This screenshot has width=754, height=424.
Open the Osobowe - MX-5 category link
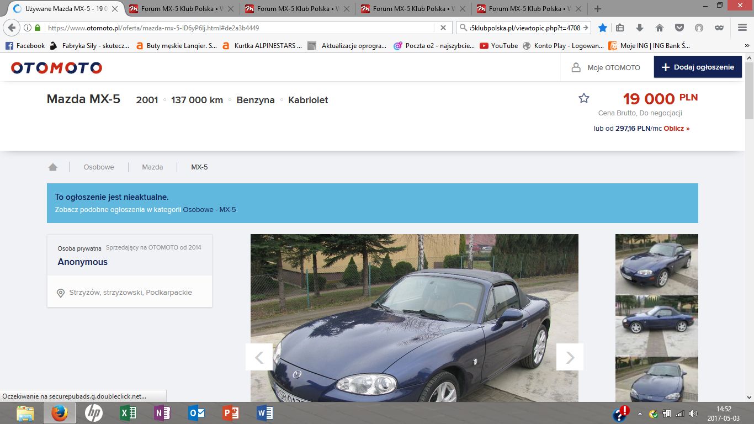pyautogui.click(x=209, y=210)
